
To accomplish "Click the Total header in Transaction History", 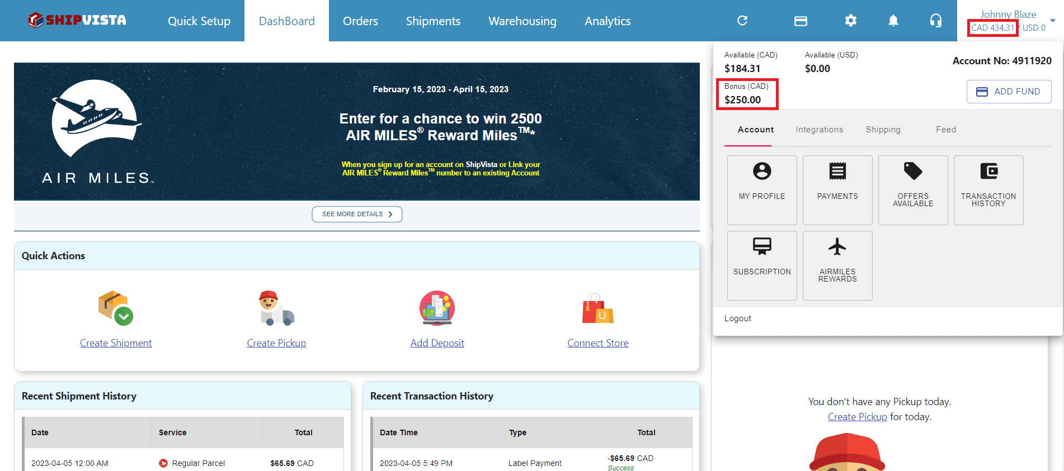I will pyautogui.click(x=646, y=432).
